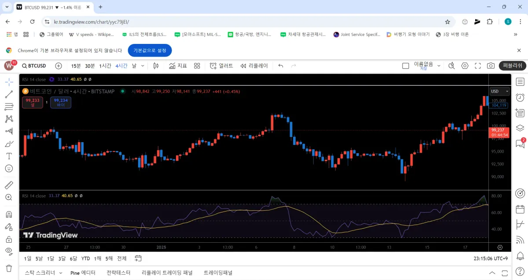
Task: Open the chart snapshot camera
Action: click(x=491, y=66)
